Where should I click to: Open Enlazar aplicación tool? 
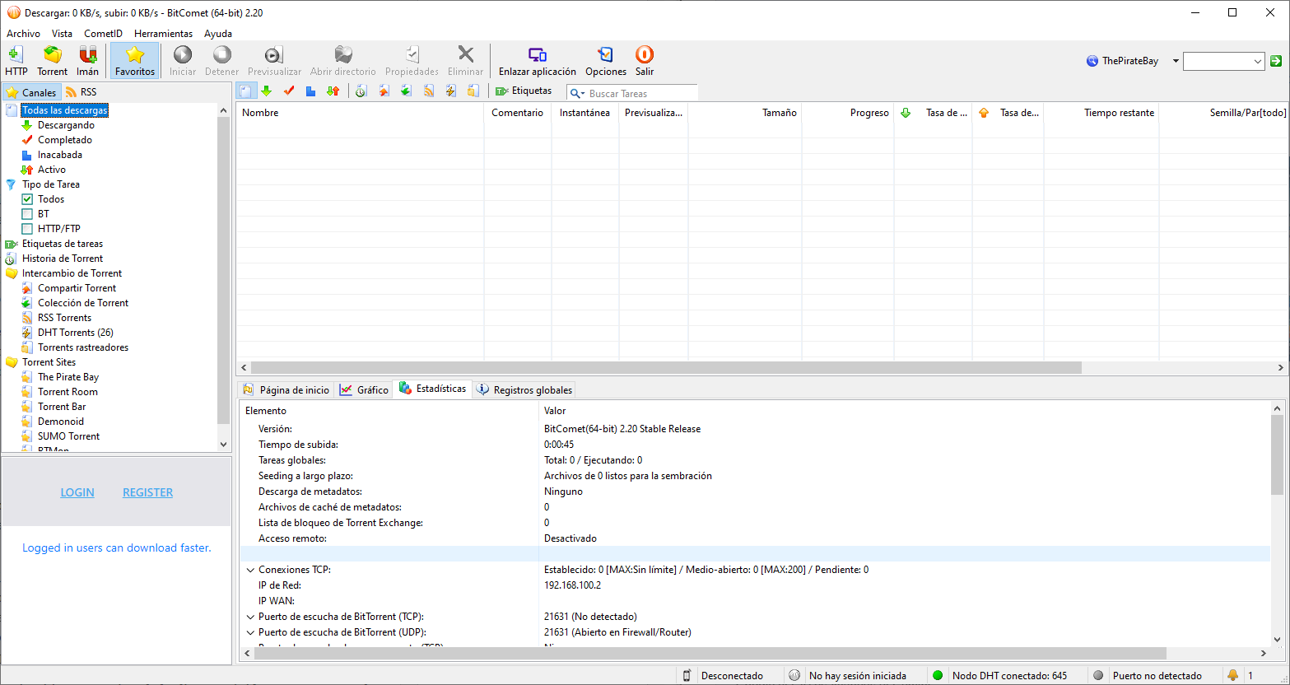538,61
